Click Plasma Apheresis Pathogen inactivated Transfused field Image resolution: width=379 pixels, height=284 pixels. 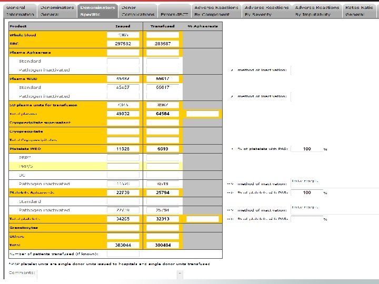[163, 70]
